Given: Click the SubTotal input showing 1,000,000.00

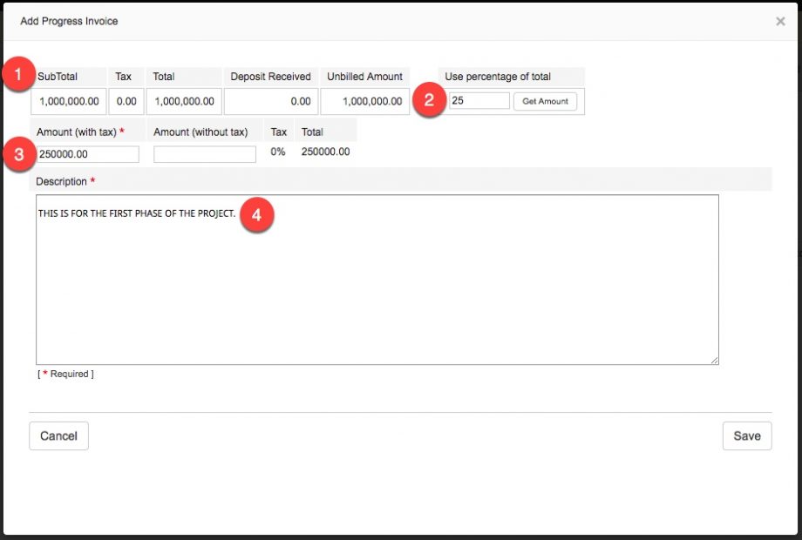Looking at the screenshot, I should tap(67, 100).
